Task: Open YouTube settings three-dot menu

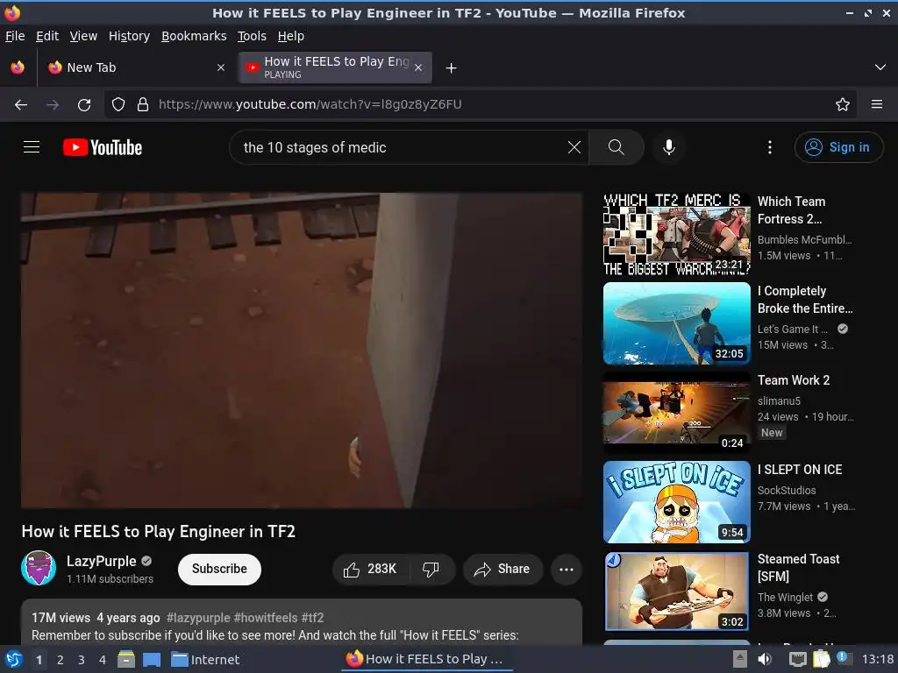Action: click(770, 147)
